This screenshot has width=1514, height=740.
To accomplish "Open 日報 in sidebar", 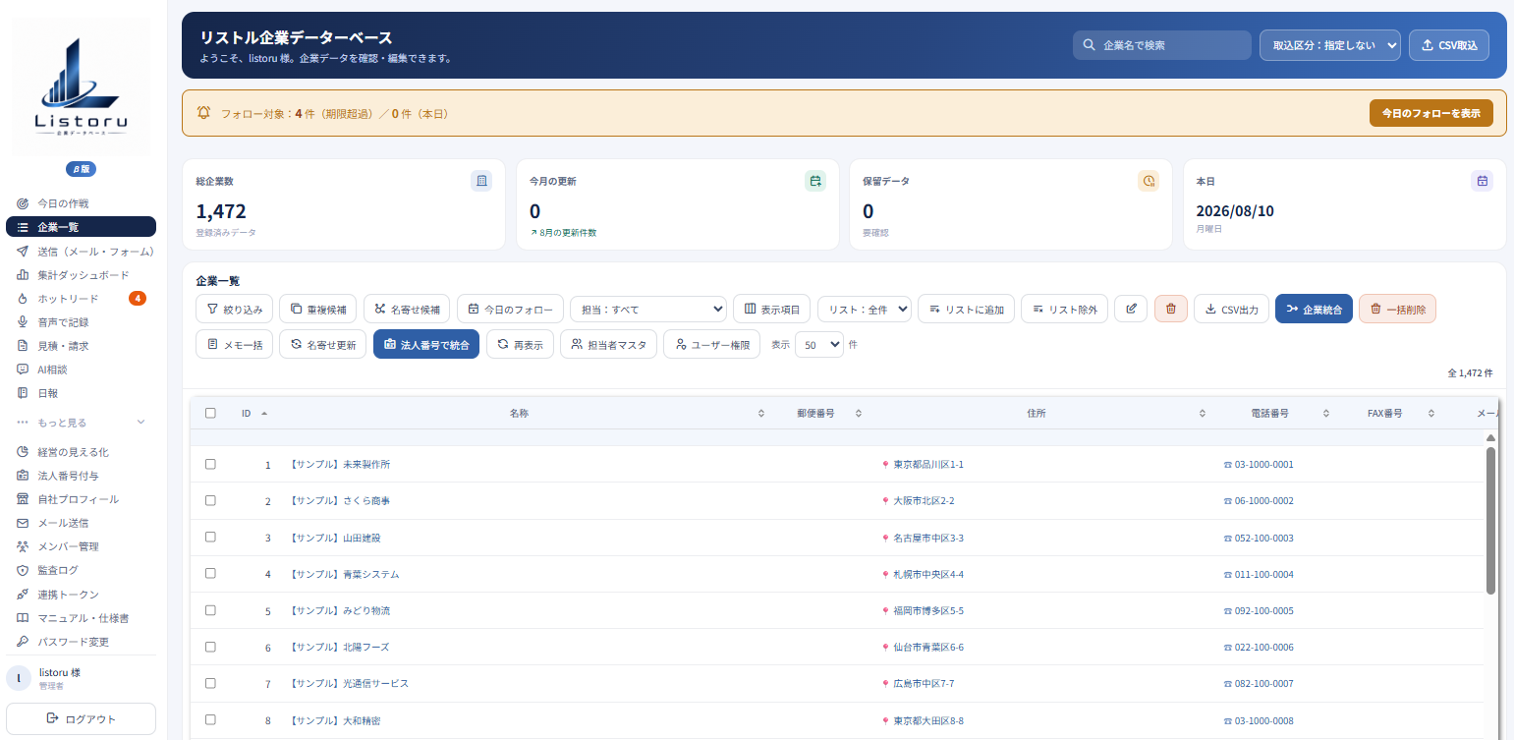I will 81,393.
